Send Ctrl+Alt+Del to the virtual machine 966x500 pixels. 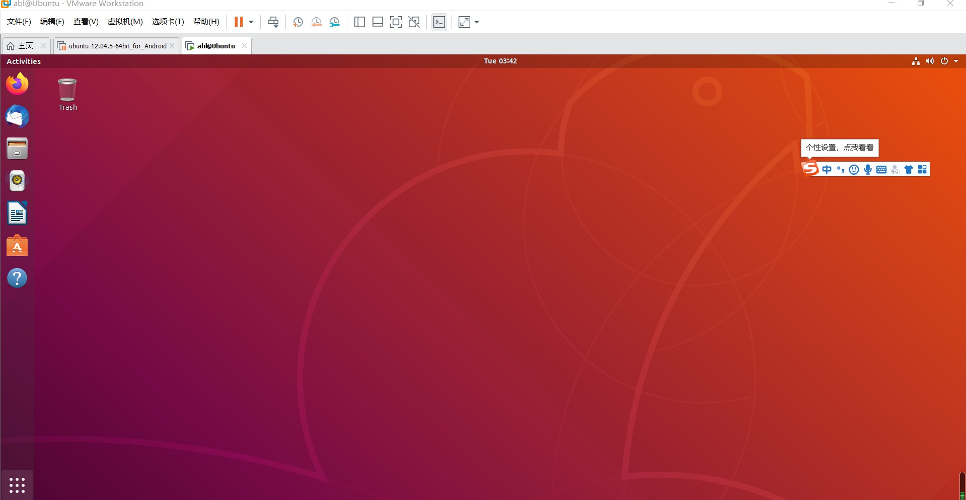click(x=273, y=22)
